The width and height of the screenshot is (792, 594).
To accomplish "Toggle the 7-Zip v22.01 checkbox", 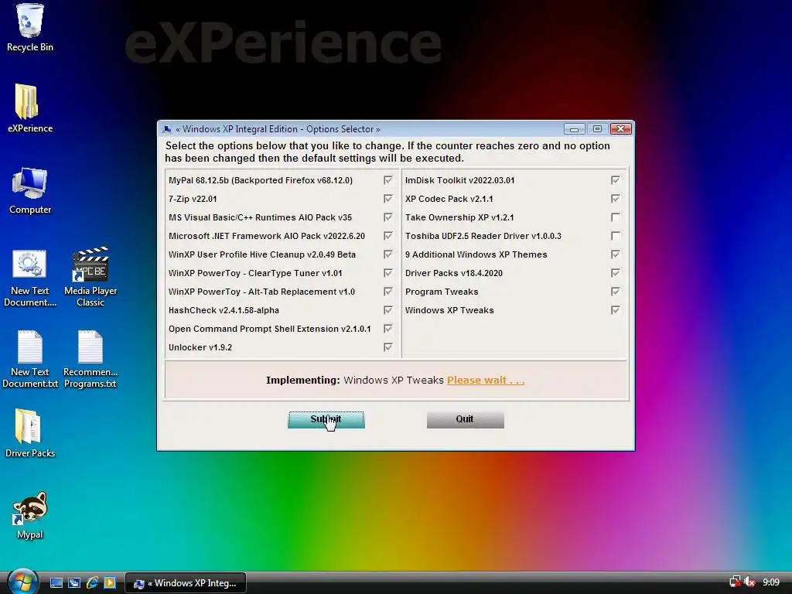I will 388,199.
